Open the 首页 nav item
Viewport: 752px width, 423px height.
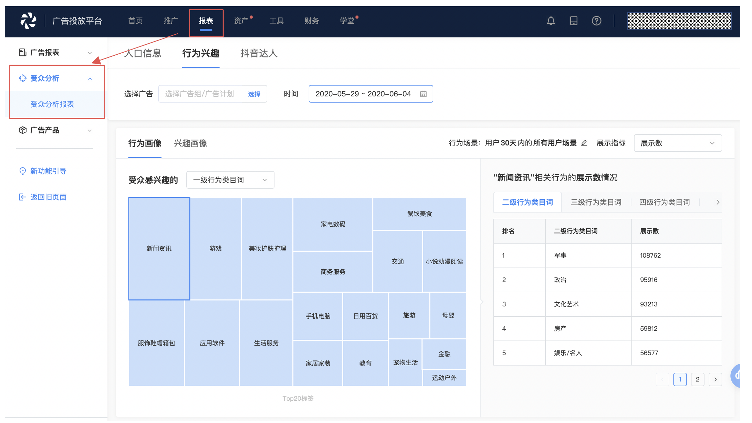(135, 21)
